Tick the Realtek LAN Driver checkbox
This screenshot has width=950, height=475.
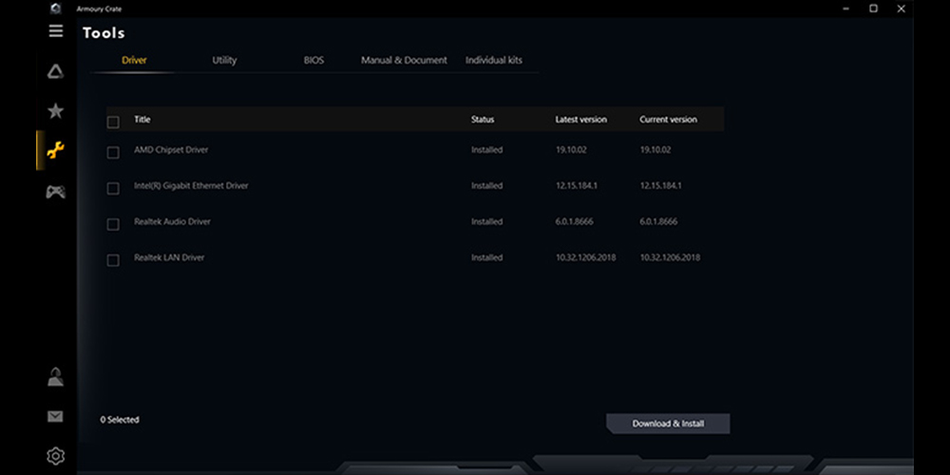(x=113, y=260)
